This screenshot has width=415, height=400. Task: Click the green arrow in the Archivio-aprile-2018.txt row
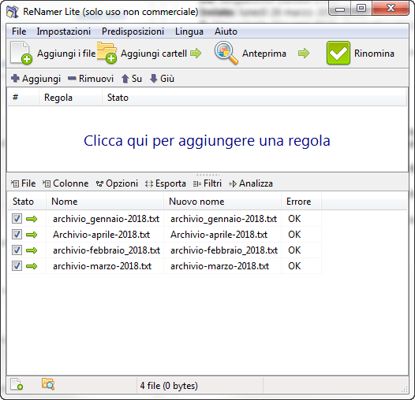32,235
